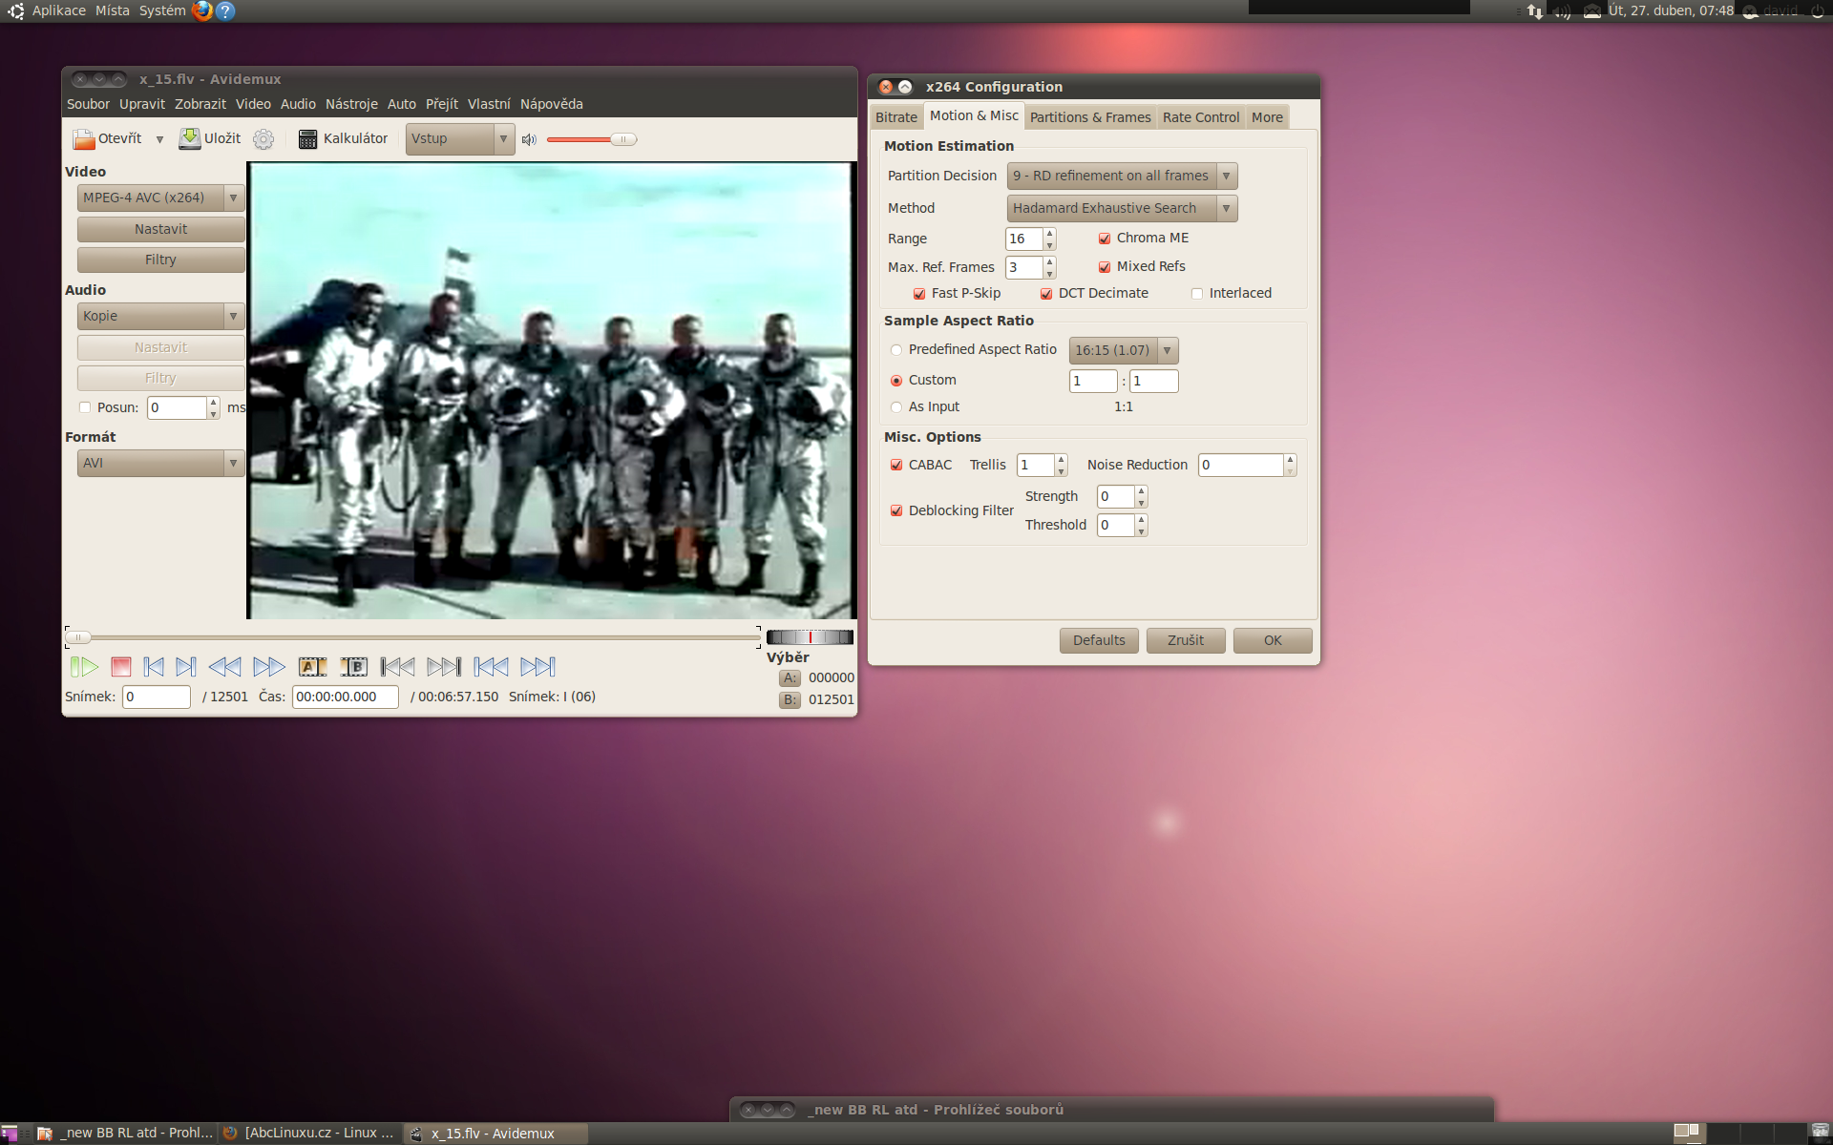Click the timeline seek slider handle

pos(78,637)
